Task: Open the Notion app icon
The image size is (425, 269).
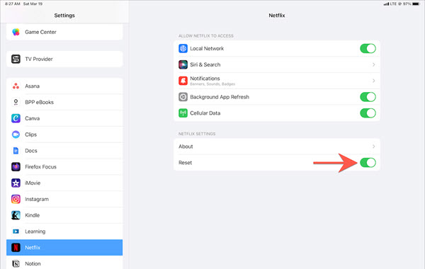Action: [x=16, y=263]
